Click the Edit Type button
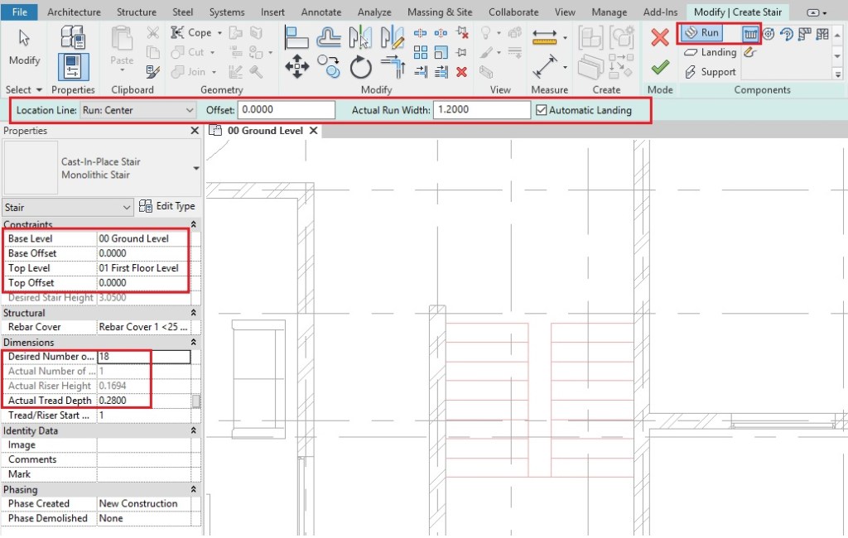848x538 pixels. (x=168, y=206)
